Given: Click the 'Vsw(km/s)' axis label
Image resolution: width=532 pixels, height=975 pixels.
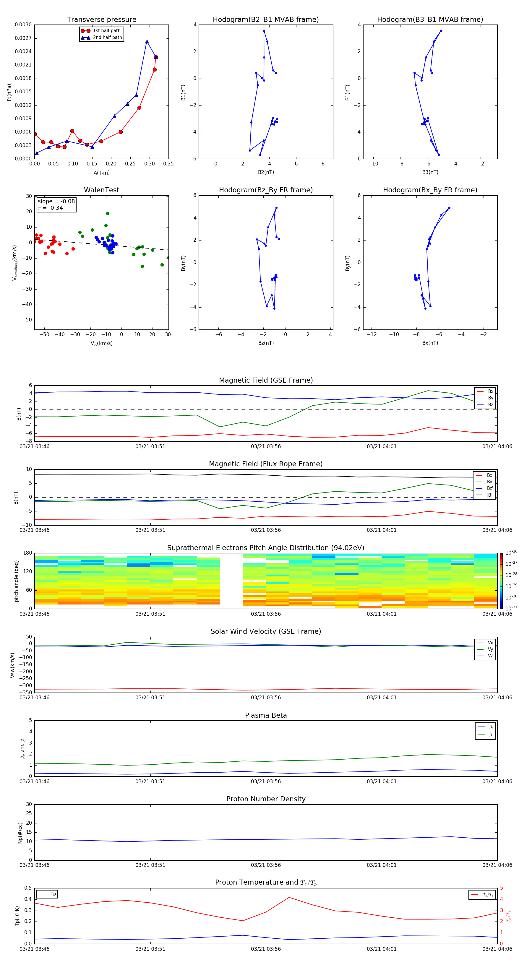Looking at the screenshot, I should [12, 665].
